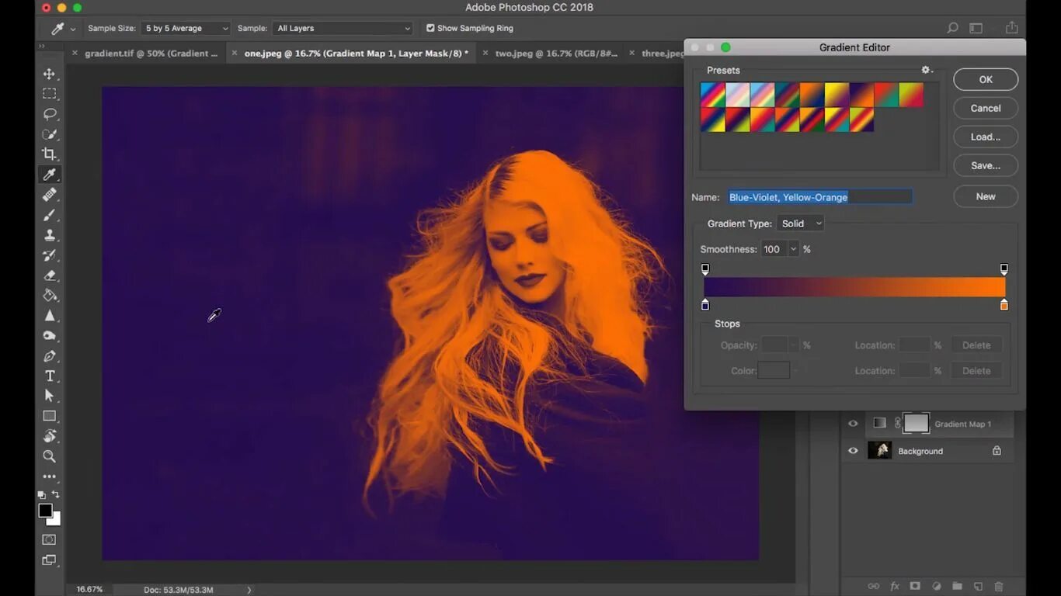Select the Move tool

(x=49, y=74)
